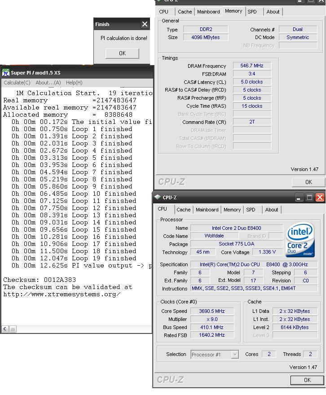Viewport: 326px width, 395px height.
Task: Click the CPU-Z icon in lower window title bar
Action: point(158,197)
